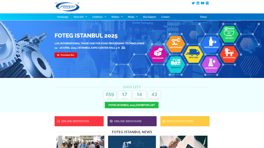Expand the Exhibitors dropdown menu
Screen dimensions: 264x148
click(x=99, y=17)
